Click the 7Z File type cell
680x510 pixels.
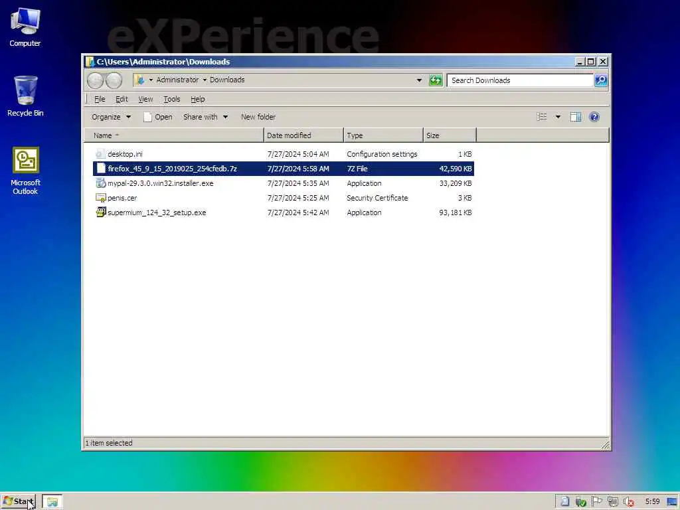point(357,169)
